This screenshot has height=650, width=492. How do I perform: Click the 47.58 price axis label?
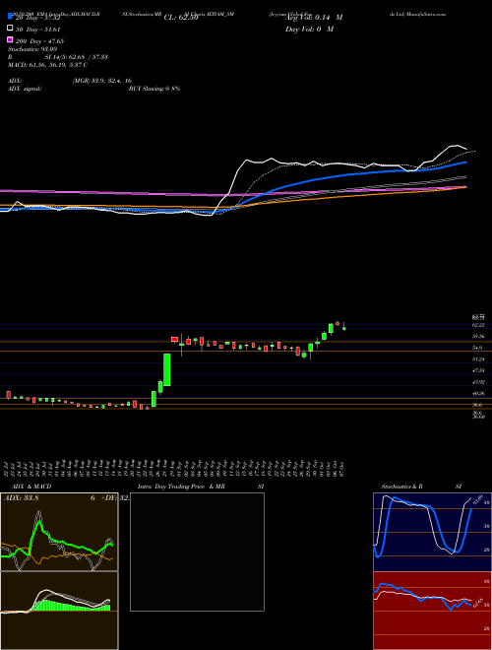tap(478, 370)
